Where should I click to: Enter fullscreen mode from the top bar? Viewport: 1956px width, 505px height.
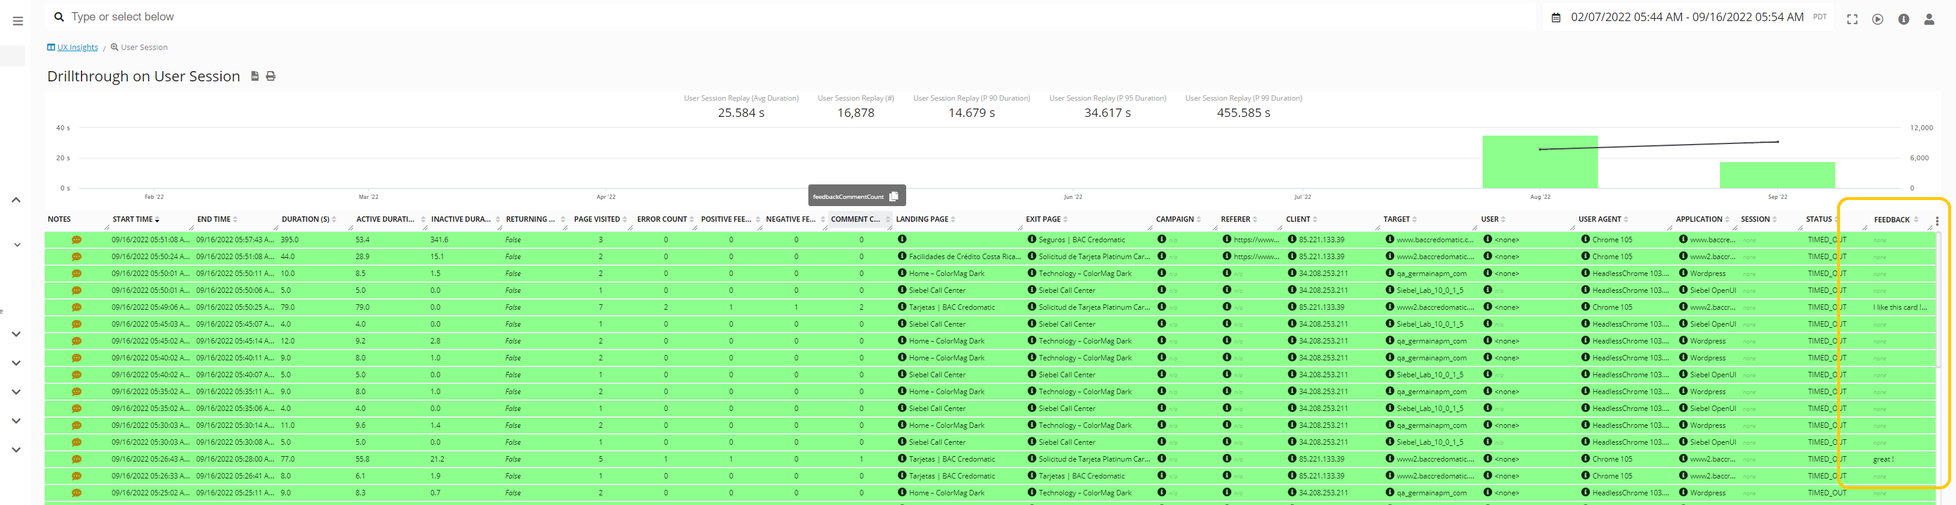point(1852,20)
